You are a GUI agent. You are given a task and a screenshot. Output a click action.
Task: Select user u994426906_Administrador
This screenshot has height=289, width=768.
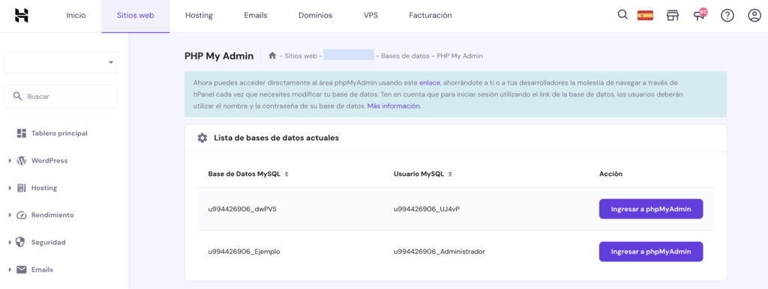[x=439, y=252]
